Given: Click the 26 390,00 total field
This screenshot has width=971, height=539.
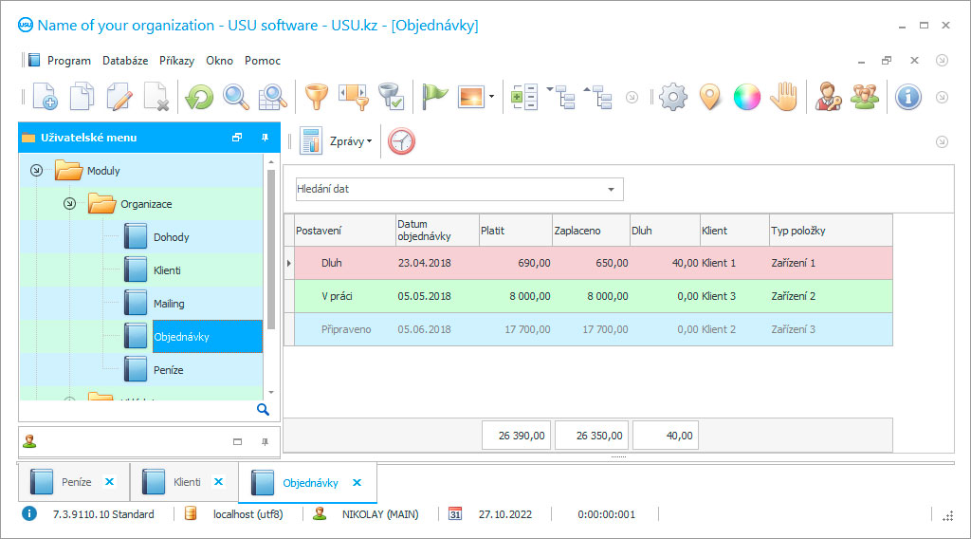Looking at the screenshot, I should click(517, 436).
